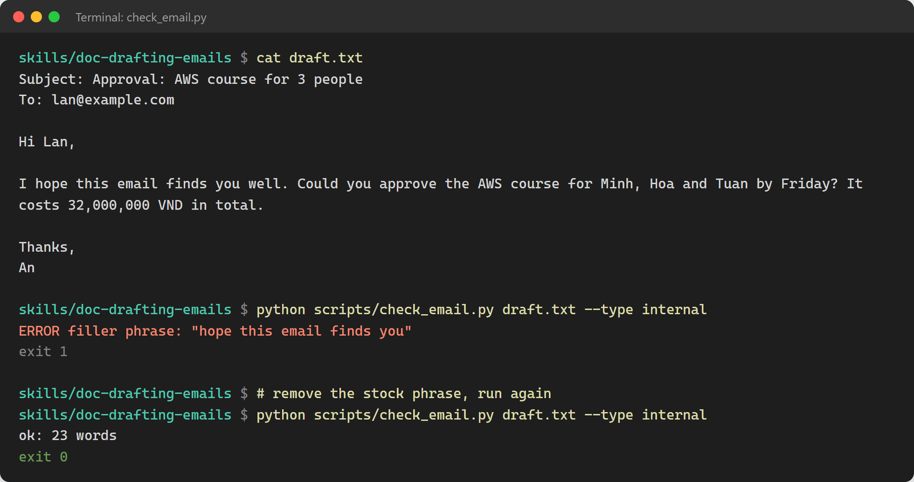914x482 pixels.
Task: Maximize the terminal using the green button
Action: pyautogui.click(x=54, y=17)
